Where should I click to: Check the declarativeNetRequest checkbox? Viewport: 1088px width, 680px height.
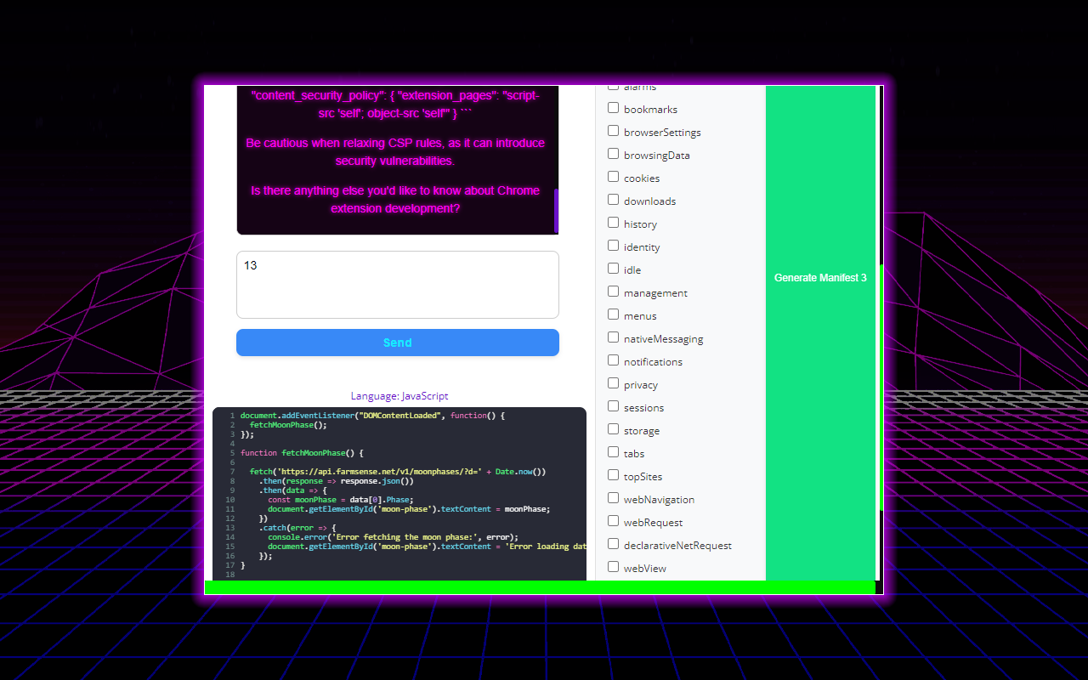pos(613,544)
